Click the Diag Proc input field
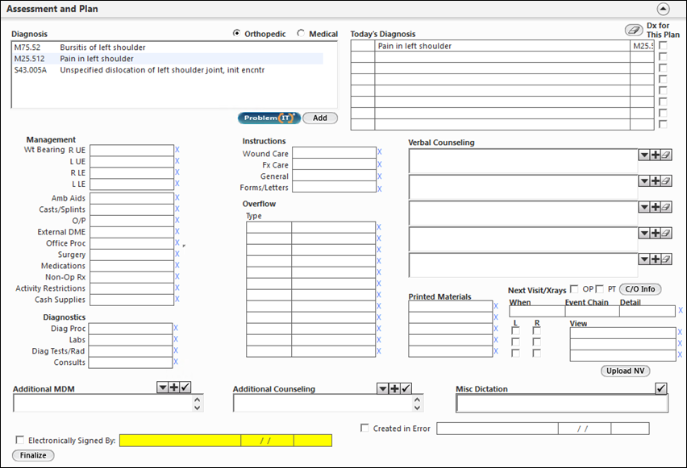The width and height of the screenshot is (687, 468). tap(131, 329)
